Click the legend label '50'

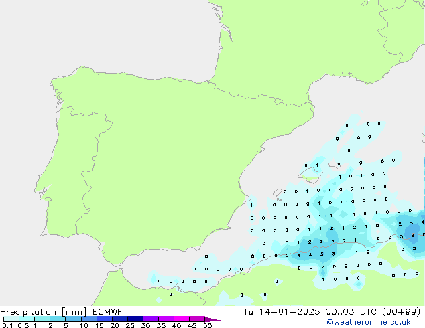[x=208, y=325]
